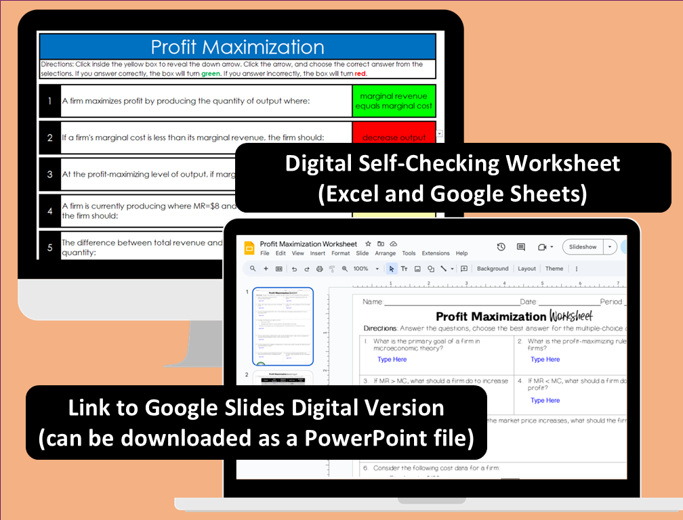Select slide 1 thumbnail in filmstrip
The width and height of the screenshot is (683, 520).
(x=283, y=326)
